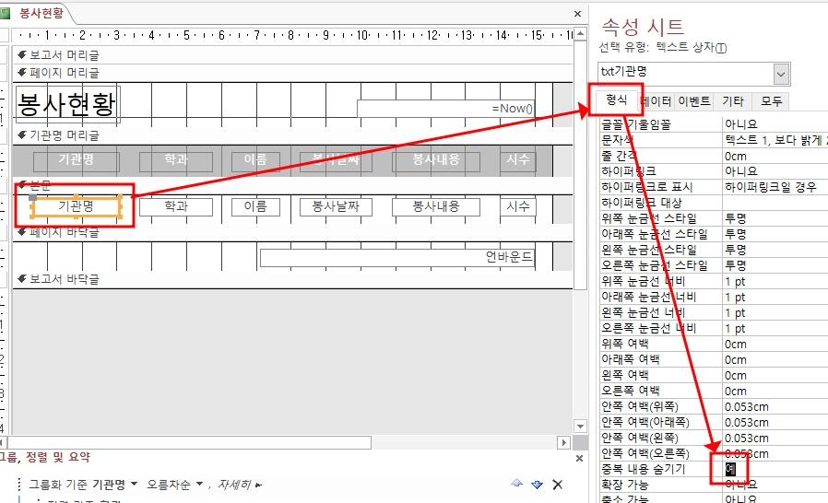The height and width of the screenshot is (503, 828).
Task: Select the report selector box at ruler corner
Action: 3,35
